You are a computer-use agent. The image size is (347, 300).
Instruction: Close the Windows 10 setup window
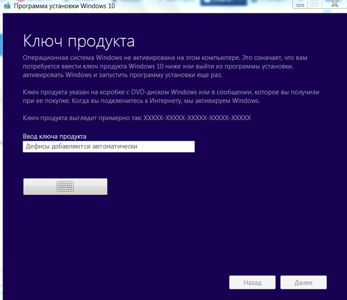pyautogui.click(x=334, y=4)
